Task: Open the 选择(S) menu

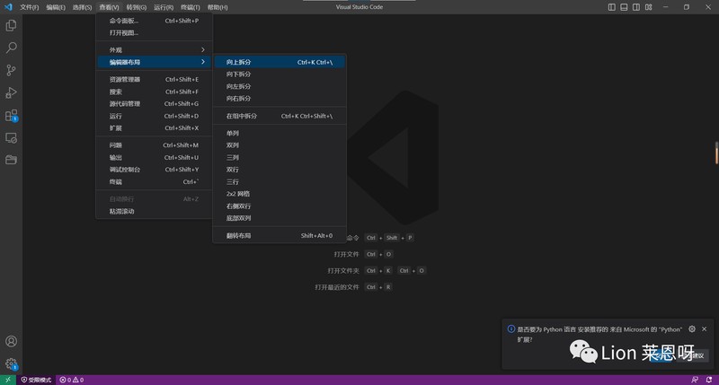Action: click(x=82, y=7)
